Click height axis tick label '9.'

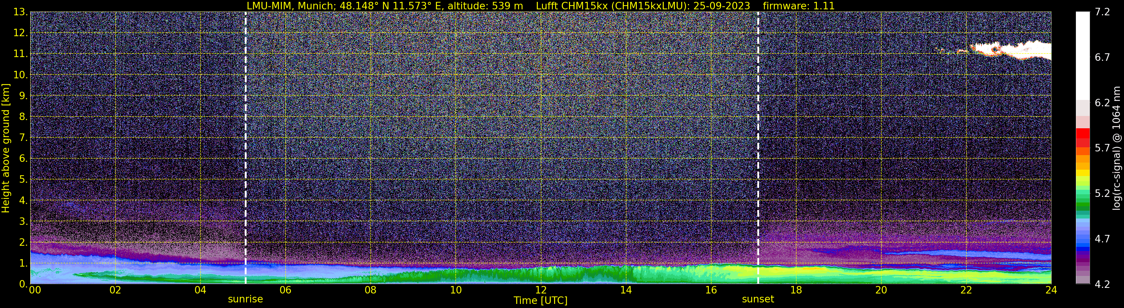tap(23, 95)
